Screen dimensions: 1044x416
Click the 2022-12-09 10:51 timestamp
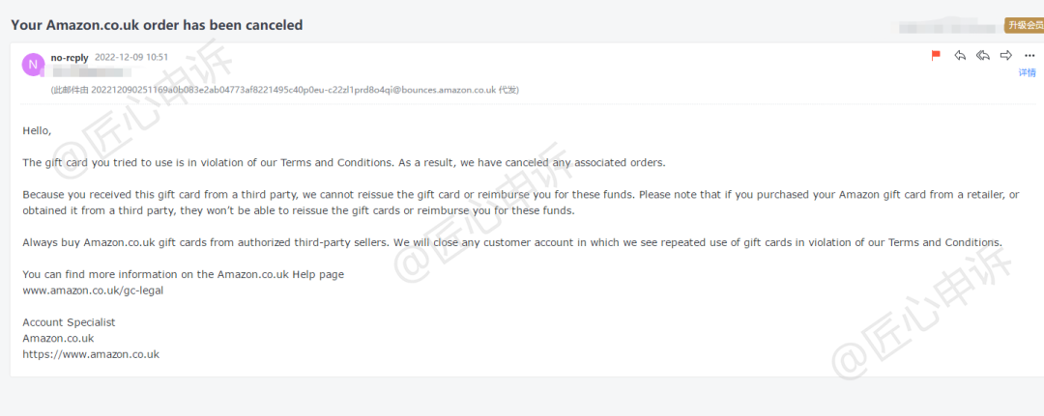pyautogui.click(x=131, y=57)
